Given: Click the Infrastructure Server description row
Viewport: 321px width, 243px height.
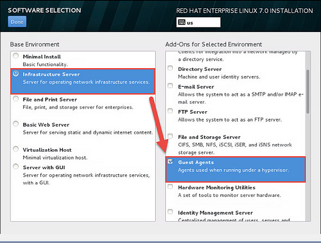Looking at the screenshot, I should [x=83, y=81].
